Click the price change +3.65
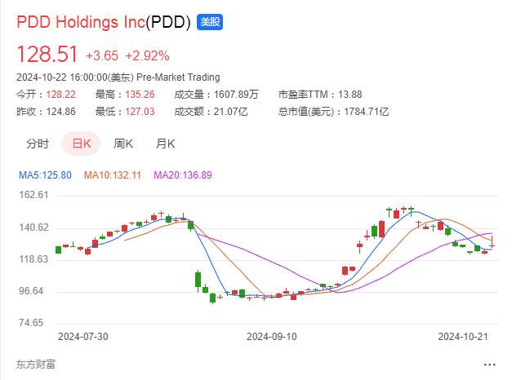Viewport: 512px width, 380px height. click(x=102, y=55)
